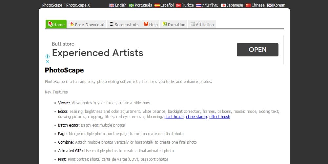Click the Donation tab green icon
The height and width of the screenshot is (164, 328).
pyautogui.click(x=165, y=24)
